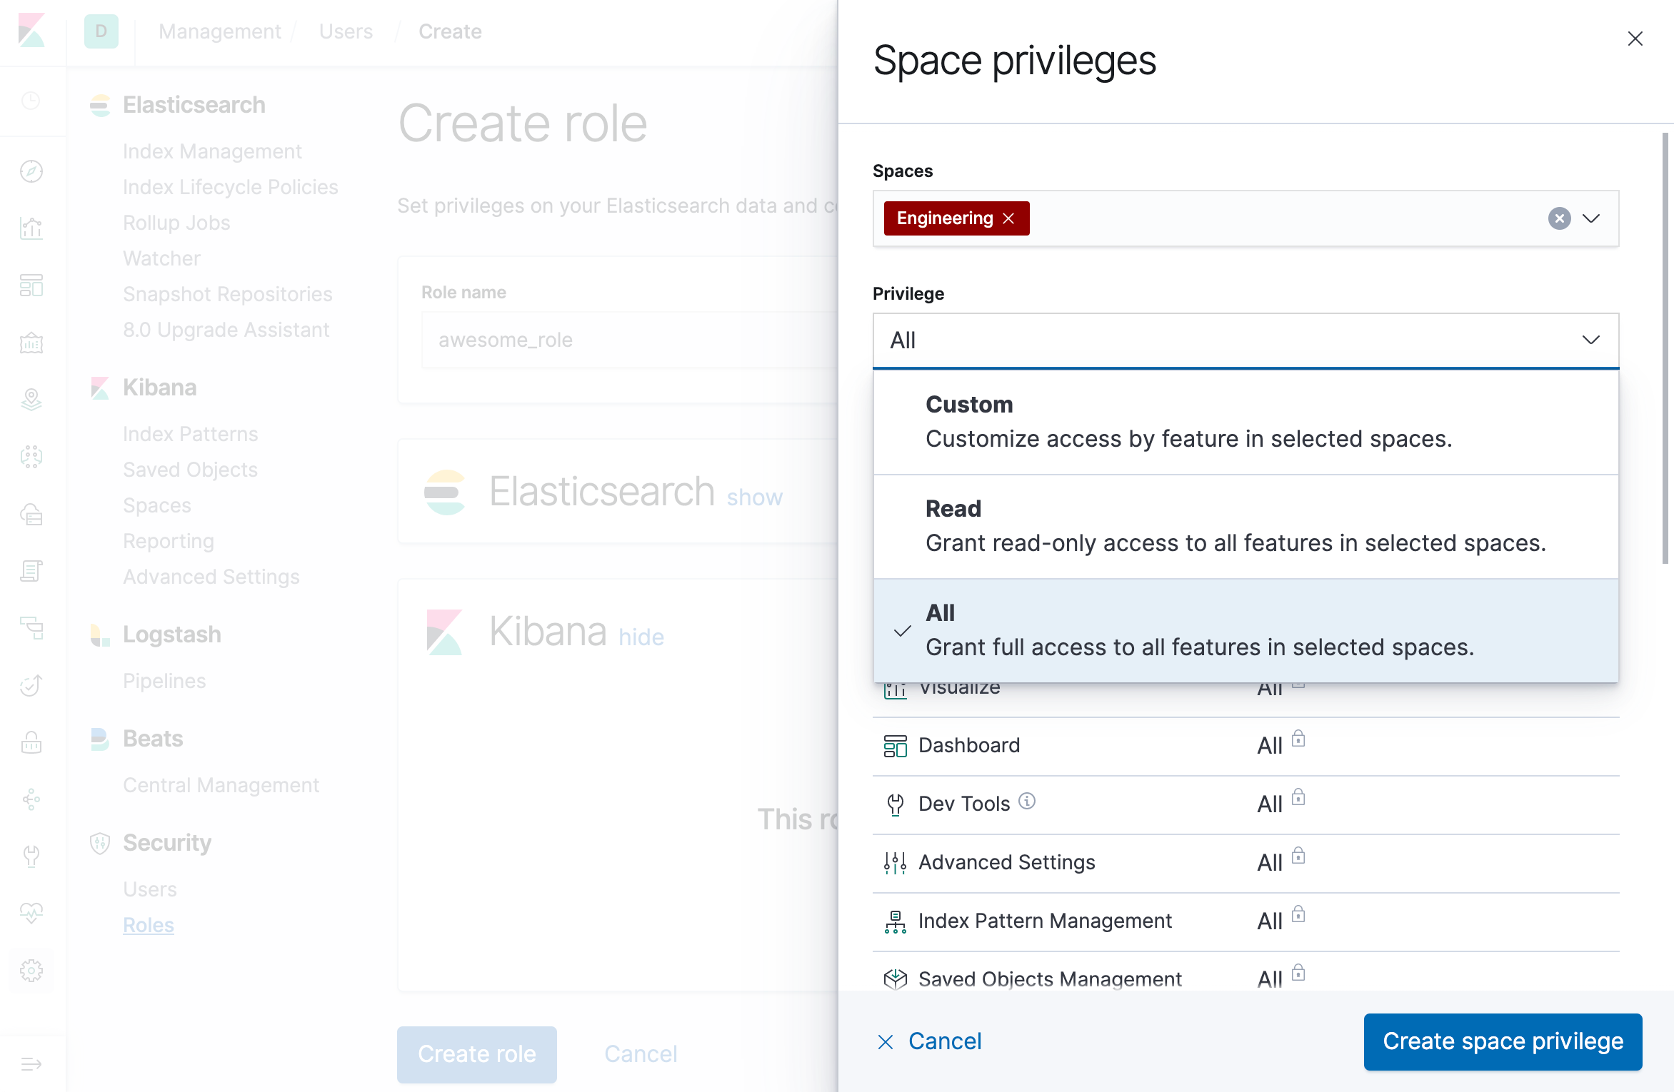Open Saved Objects under Kibana

pyautogui.click(x=190, y=470)
